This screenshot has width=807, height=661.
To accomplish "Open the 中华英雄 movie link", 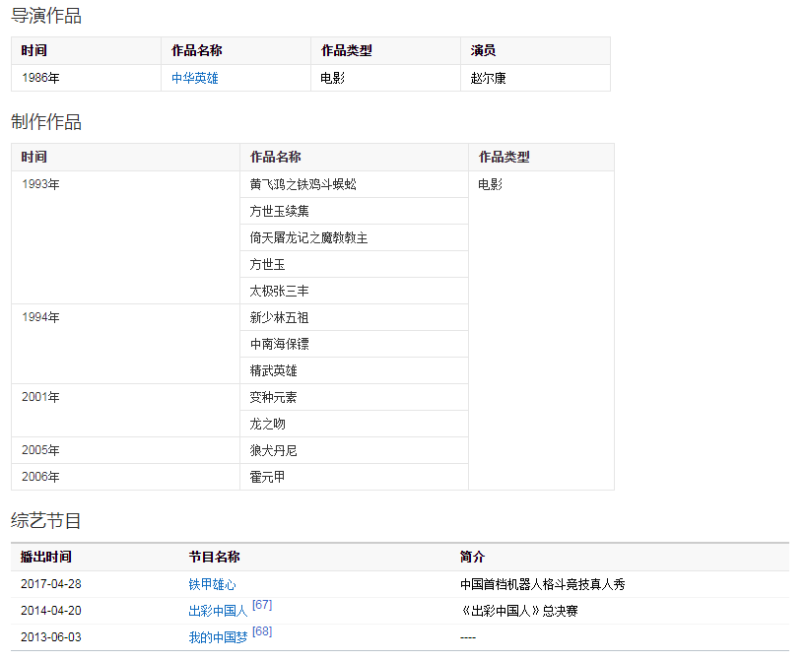I will (x=195, y=79).
